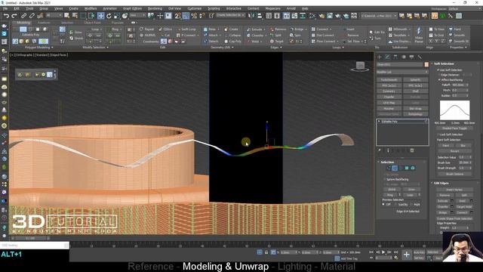Screen dimensions: 483x272
Task: Click the Align tool icon
Action: 260,16
